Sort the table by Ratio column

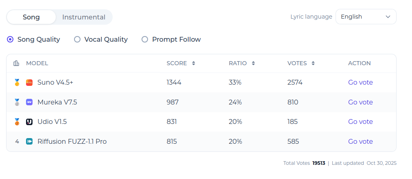[253, 63]
